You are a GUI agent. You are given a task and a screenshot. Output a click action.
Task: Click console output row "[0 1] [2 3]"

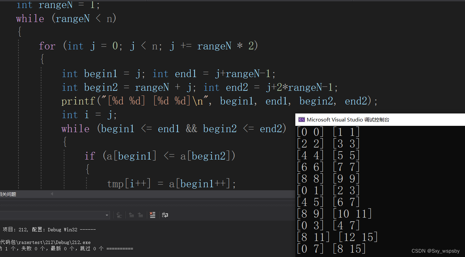[x=328, y=191]
